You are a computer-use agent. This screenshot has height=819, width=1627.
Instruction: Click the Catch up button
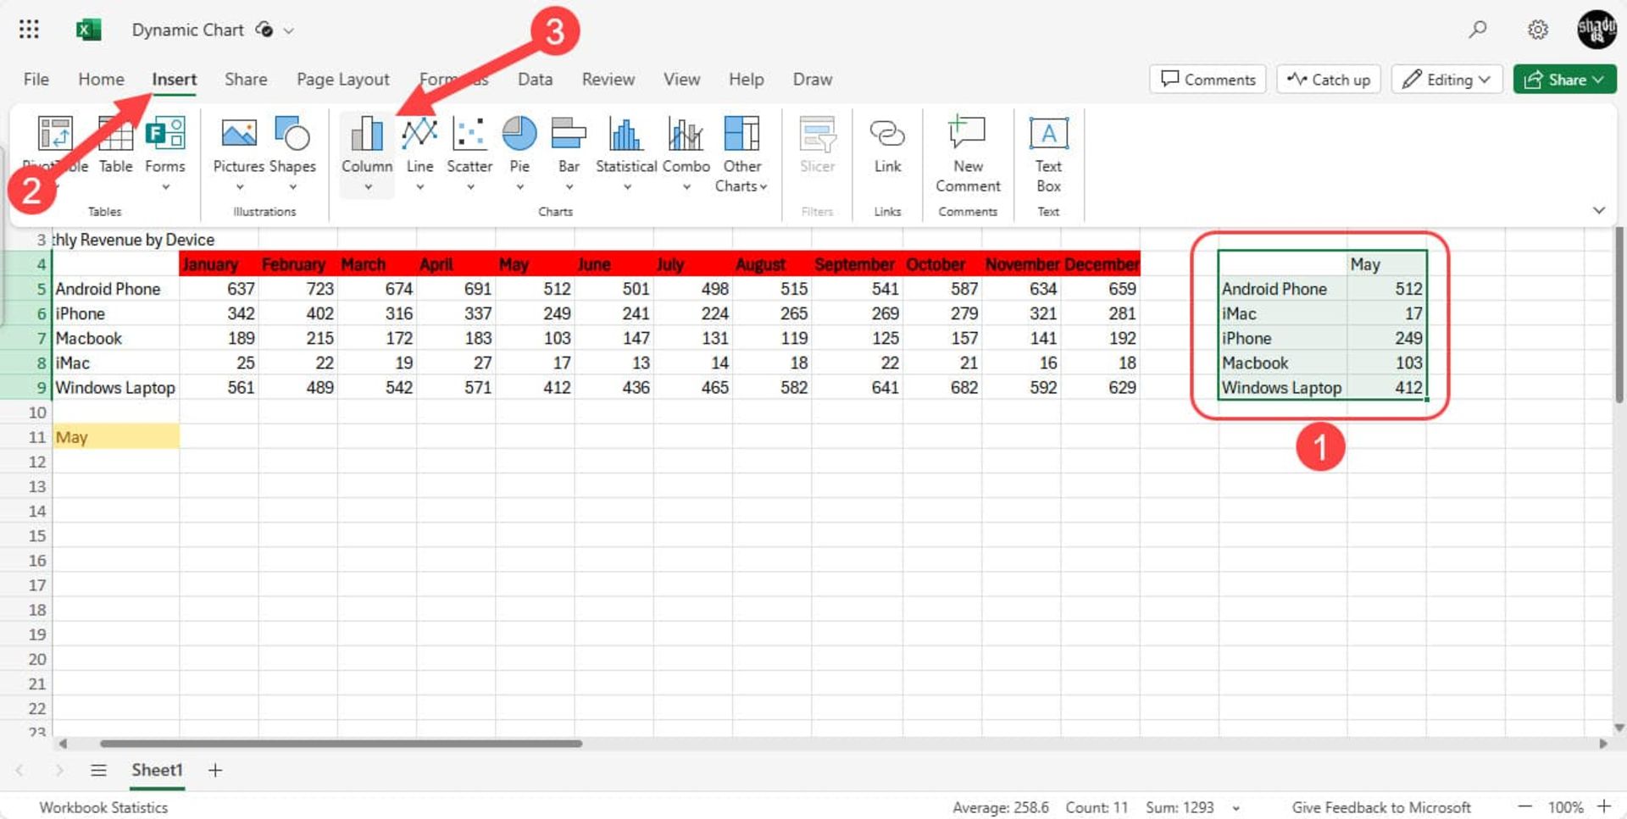pyautogui.click(x=1328, y=79)
